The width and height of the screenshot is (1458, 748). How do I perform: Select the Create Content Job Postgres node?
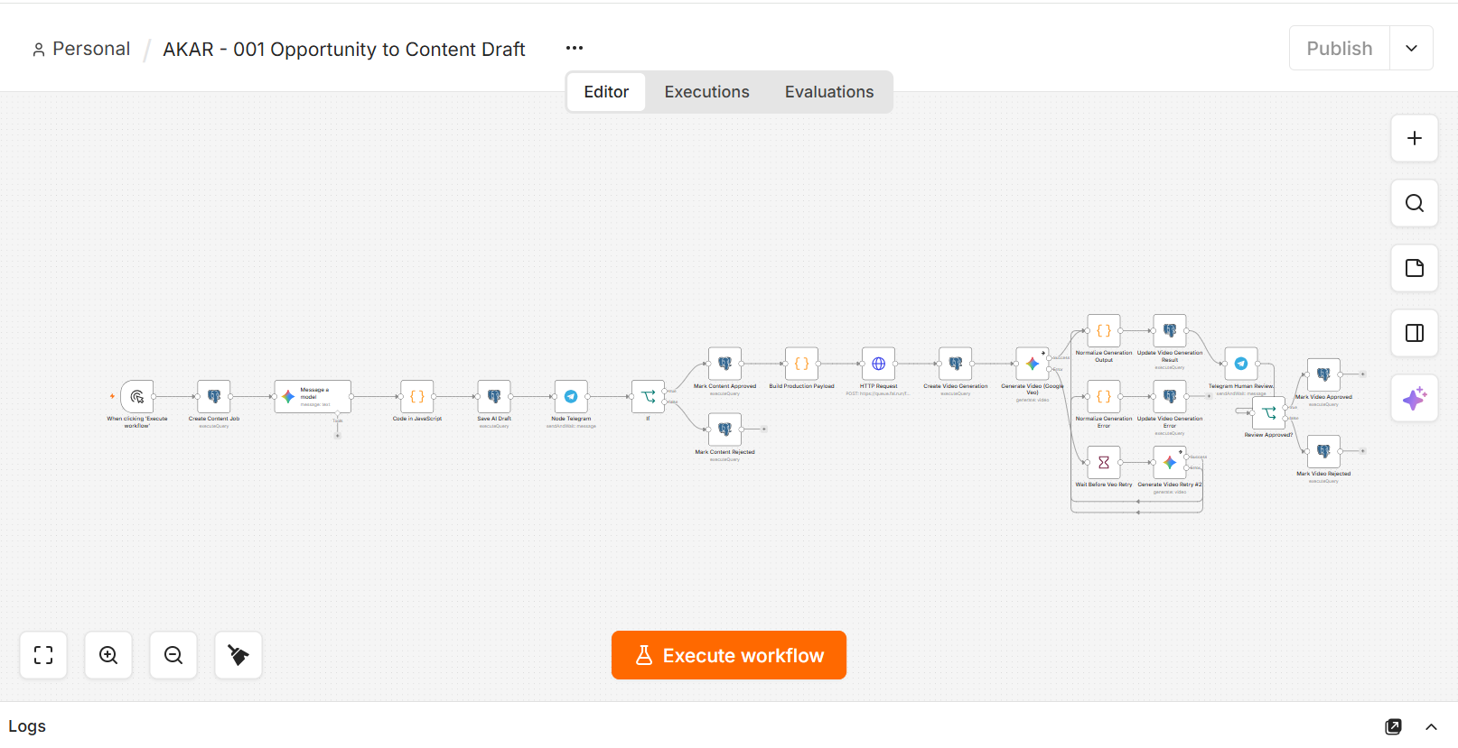tap(214, 396)
